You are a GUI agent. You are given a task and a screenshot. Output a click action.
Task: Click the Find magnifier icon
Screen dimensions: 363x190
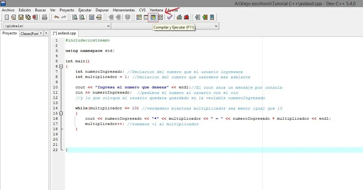tap(75, 17)
